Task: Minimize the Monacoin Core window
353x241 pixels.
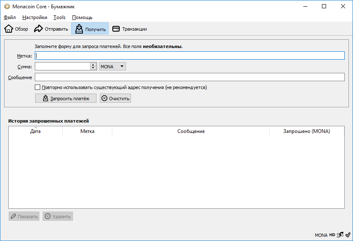Action: 305,6
